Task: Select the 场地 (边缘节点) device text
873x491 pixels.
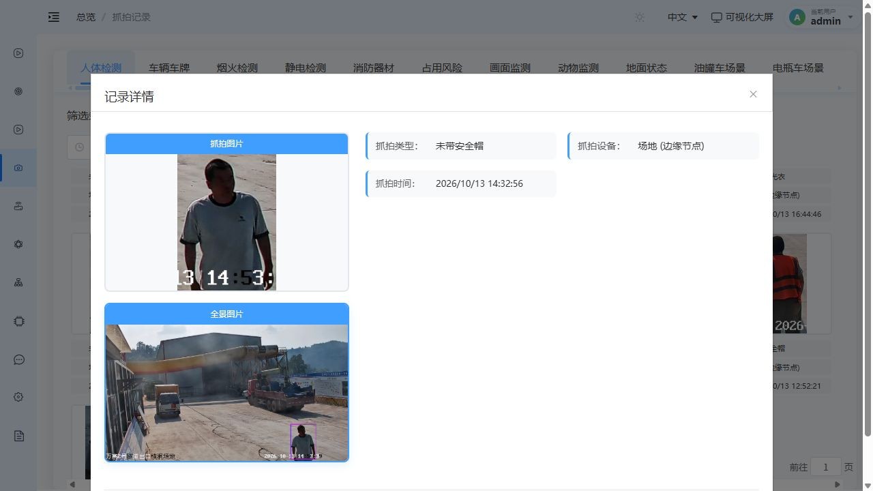Action: (671, 146)
